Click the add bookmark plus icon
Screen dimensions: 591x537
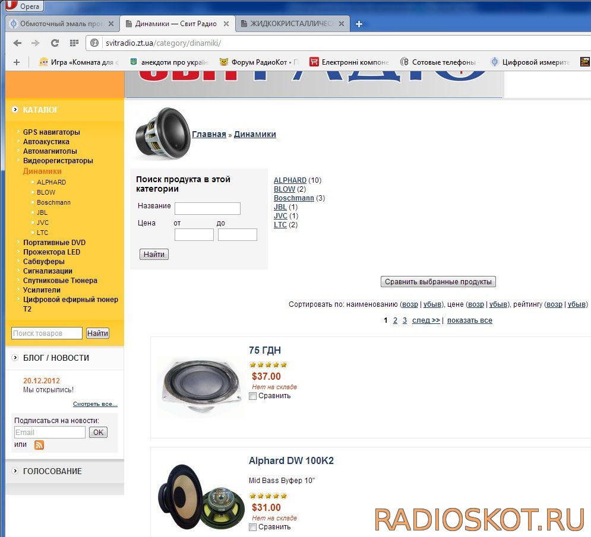click(17, 62)
